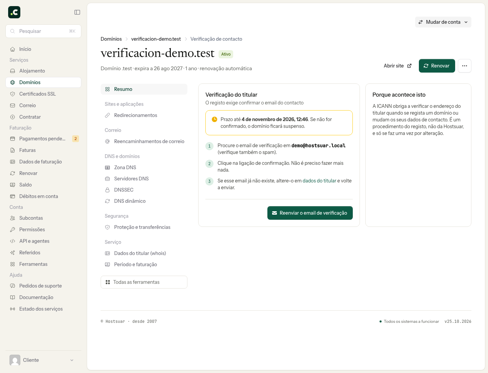Open Pagamentos pendentes with badge 2

click(43, 139)
